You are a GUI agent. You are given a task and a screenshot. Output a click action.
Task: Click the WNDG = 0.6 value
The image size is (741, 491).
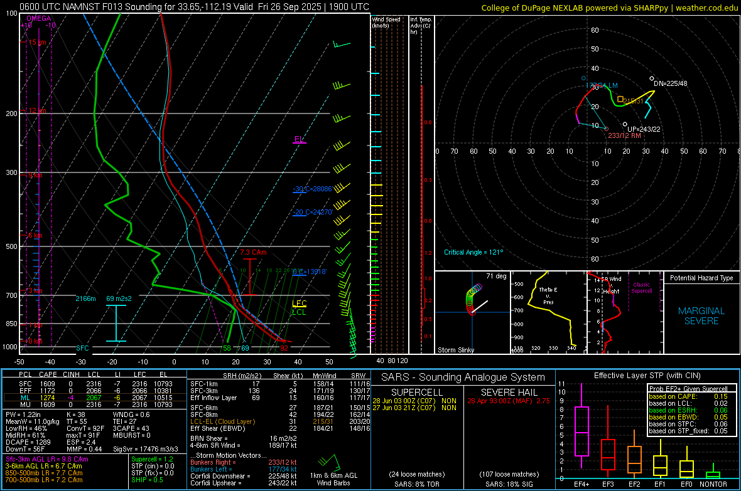pos(131,414)
